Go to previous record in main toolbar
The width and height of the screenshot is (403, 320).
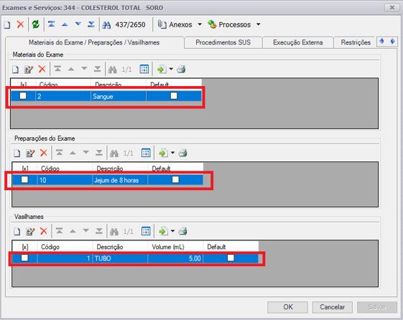tap(65, 24)
